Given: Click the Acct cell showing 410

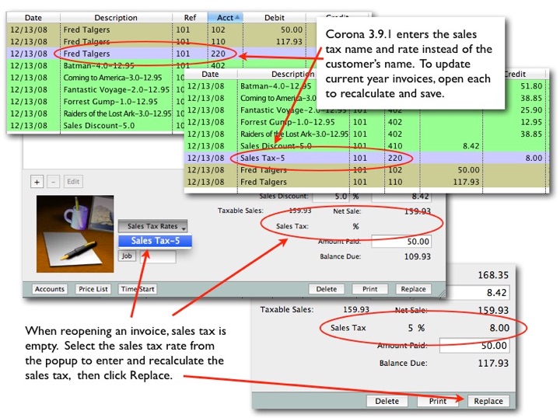Looking at the screenshot, I should (395, 146).
